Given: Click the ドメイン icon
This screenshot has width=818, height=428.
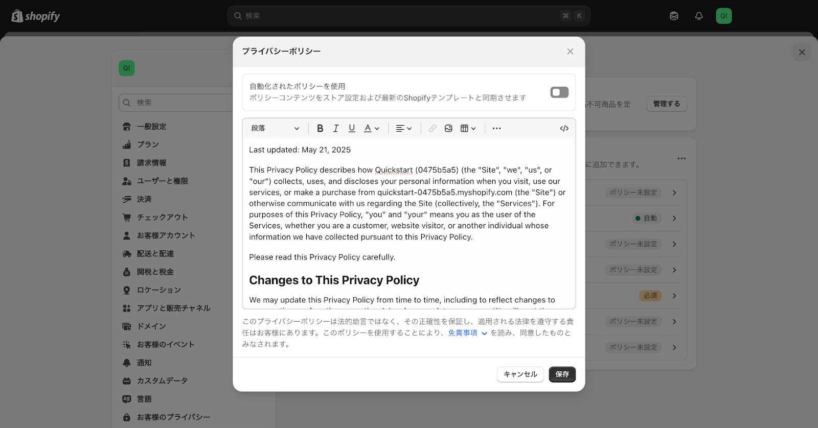Looking at the screenshot, I should pyautogui.click(x=127, y=326).
